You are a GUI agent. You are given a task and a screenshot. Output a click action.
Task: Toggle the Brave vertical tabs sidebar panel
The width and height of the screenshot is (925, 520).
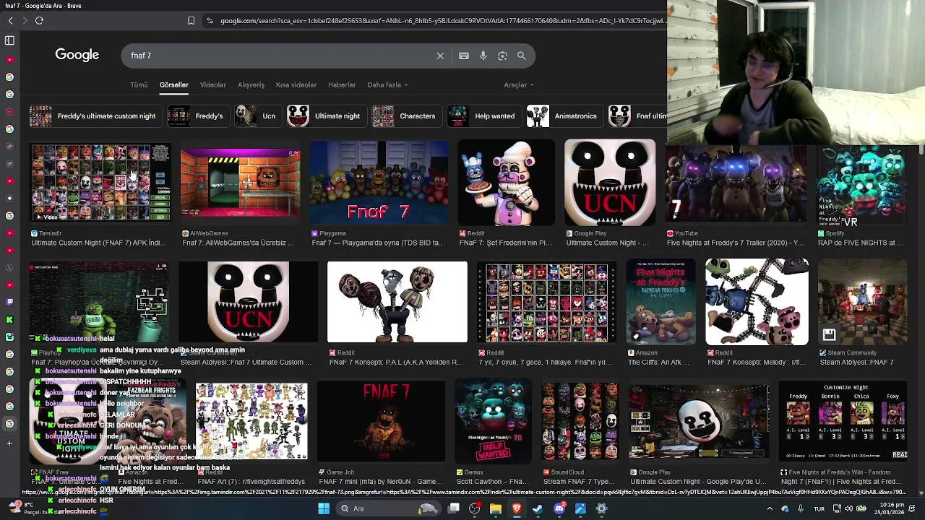click(x=9, y=40)
